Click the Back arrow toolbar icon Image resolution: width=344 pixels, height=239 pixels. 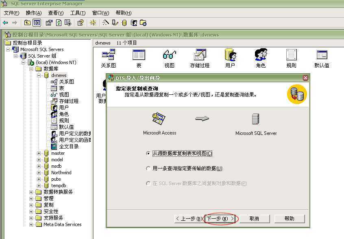click(5, 23)
